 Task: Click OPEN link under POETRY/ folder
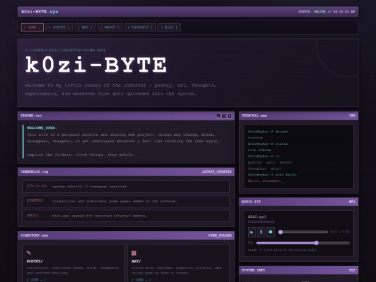tap(36, 280)
